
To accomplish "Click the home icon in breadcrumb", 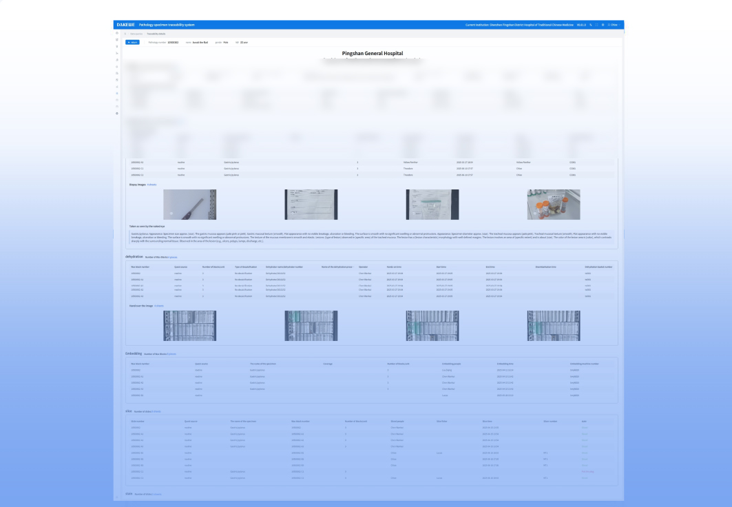I will point(125,33).
